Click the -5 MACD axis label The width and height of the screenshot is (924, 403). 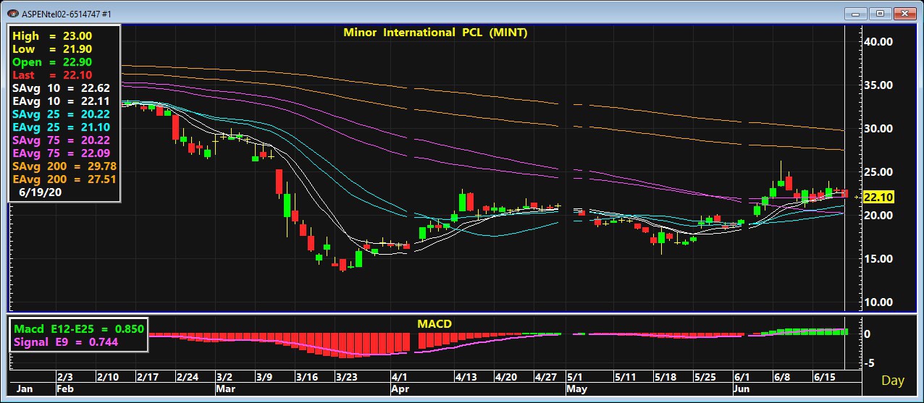tap(871, 363)
